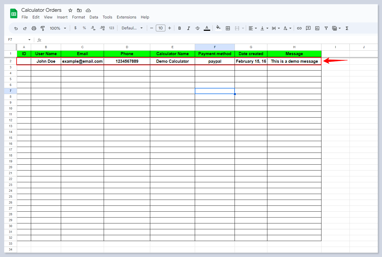The width and height of the screenshot is (382, 257).
Task: Open the Extensions menu
Action: [126, 17]
